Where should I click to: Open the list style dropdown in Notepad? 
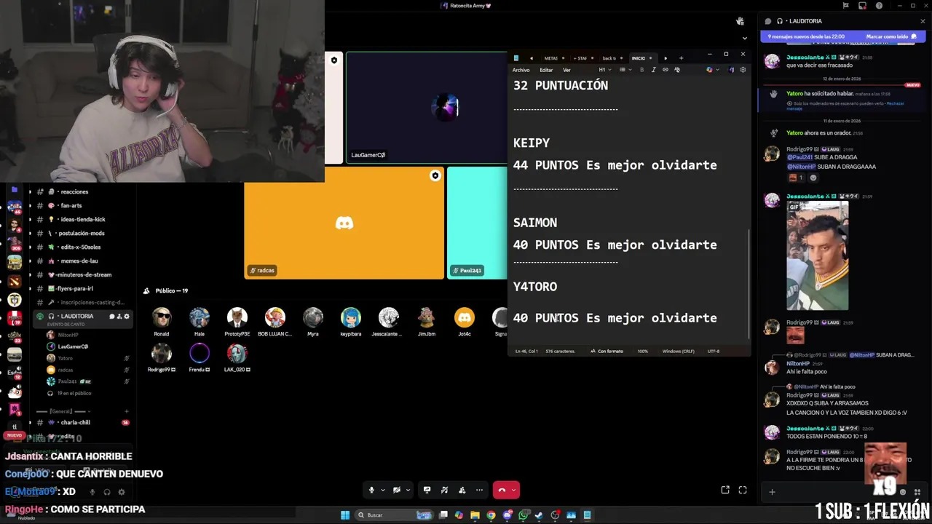coord(625,70)
